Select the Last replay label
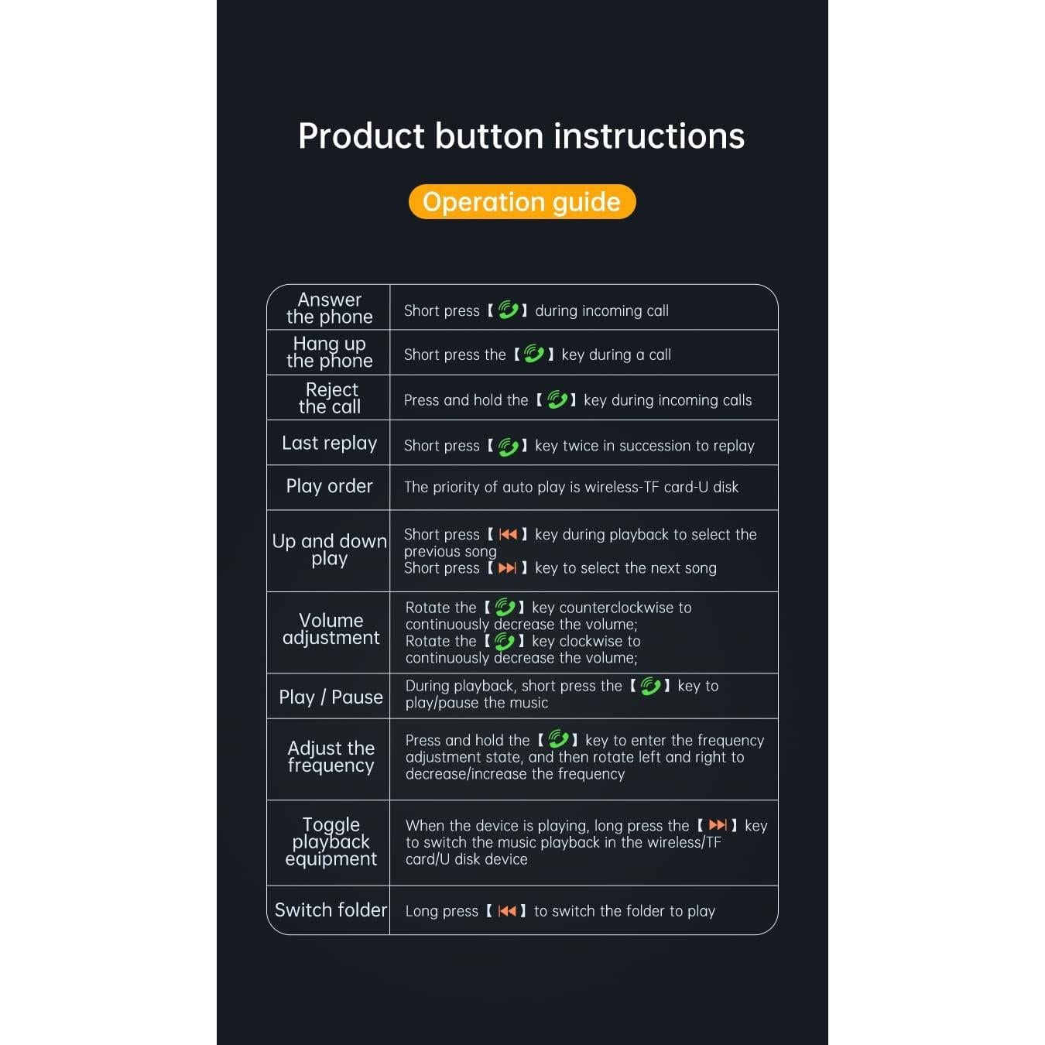 (329, 443)
